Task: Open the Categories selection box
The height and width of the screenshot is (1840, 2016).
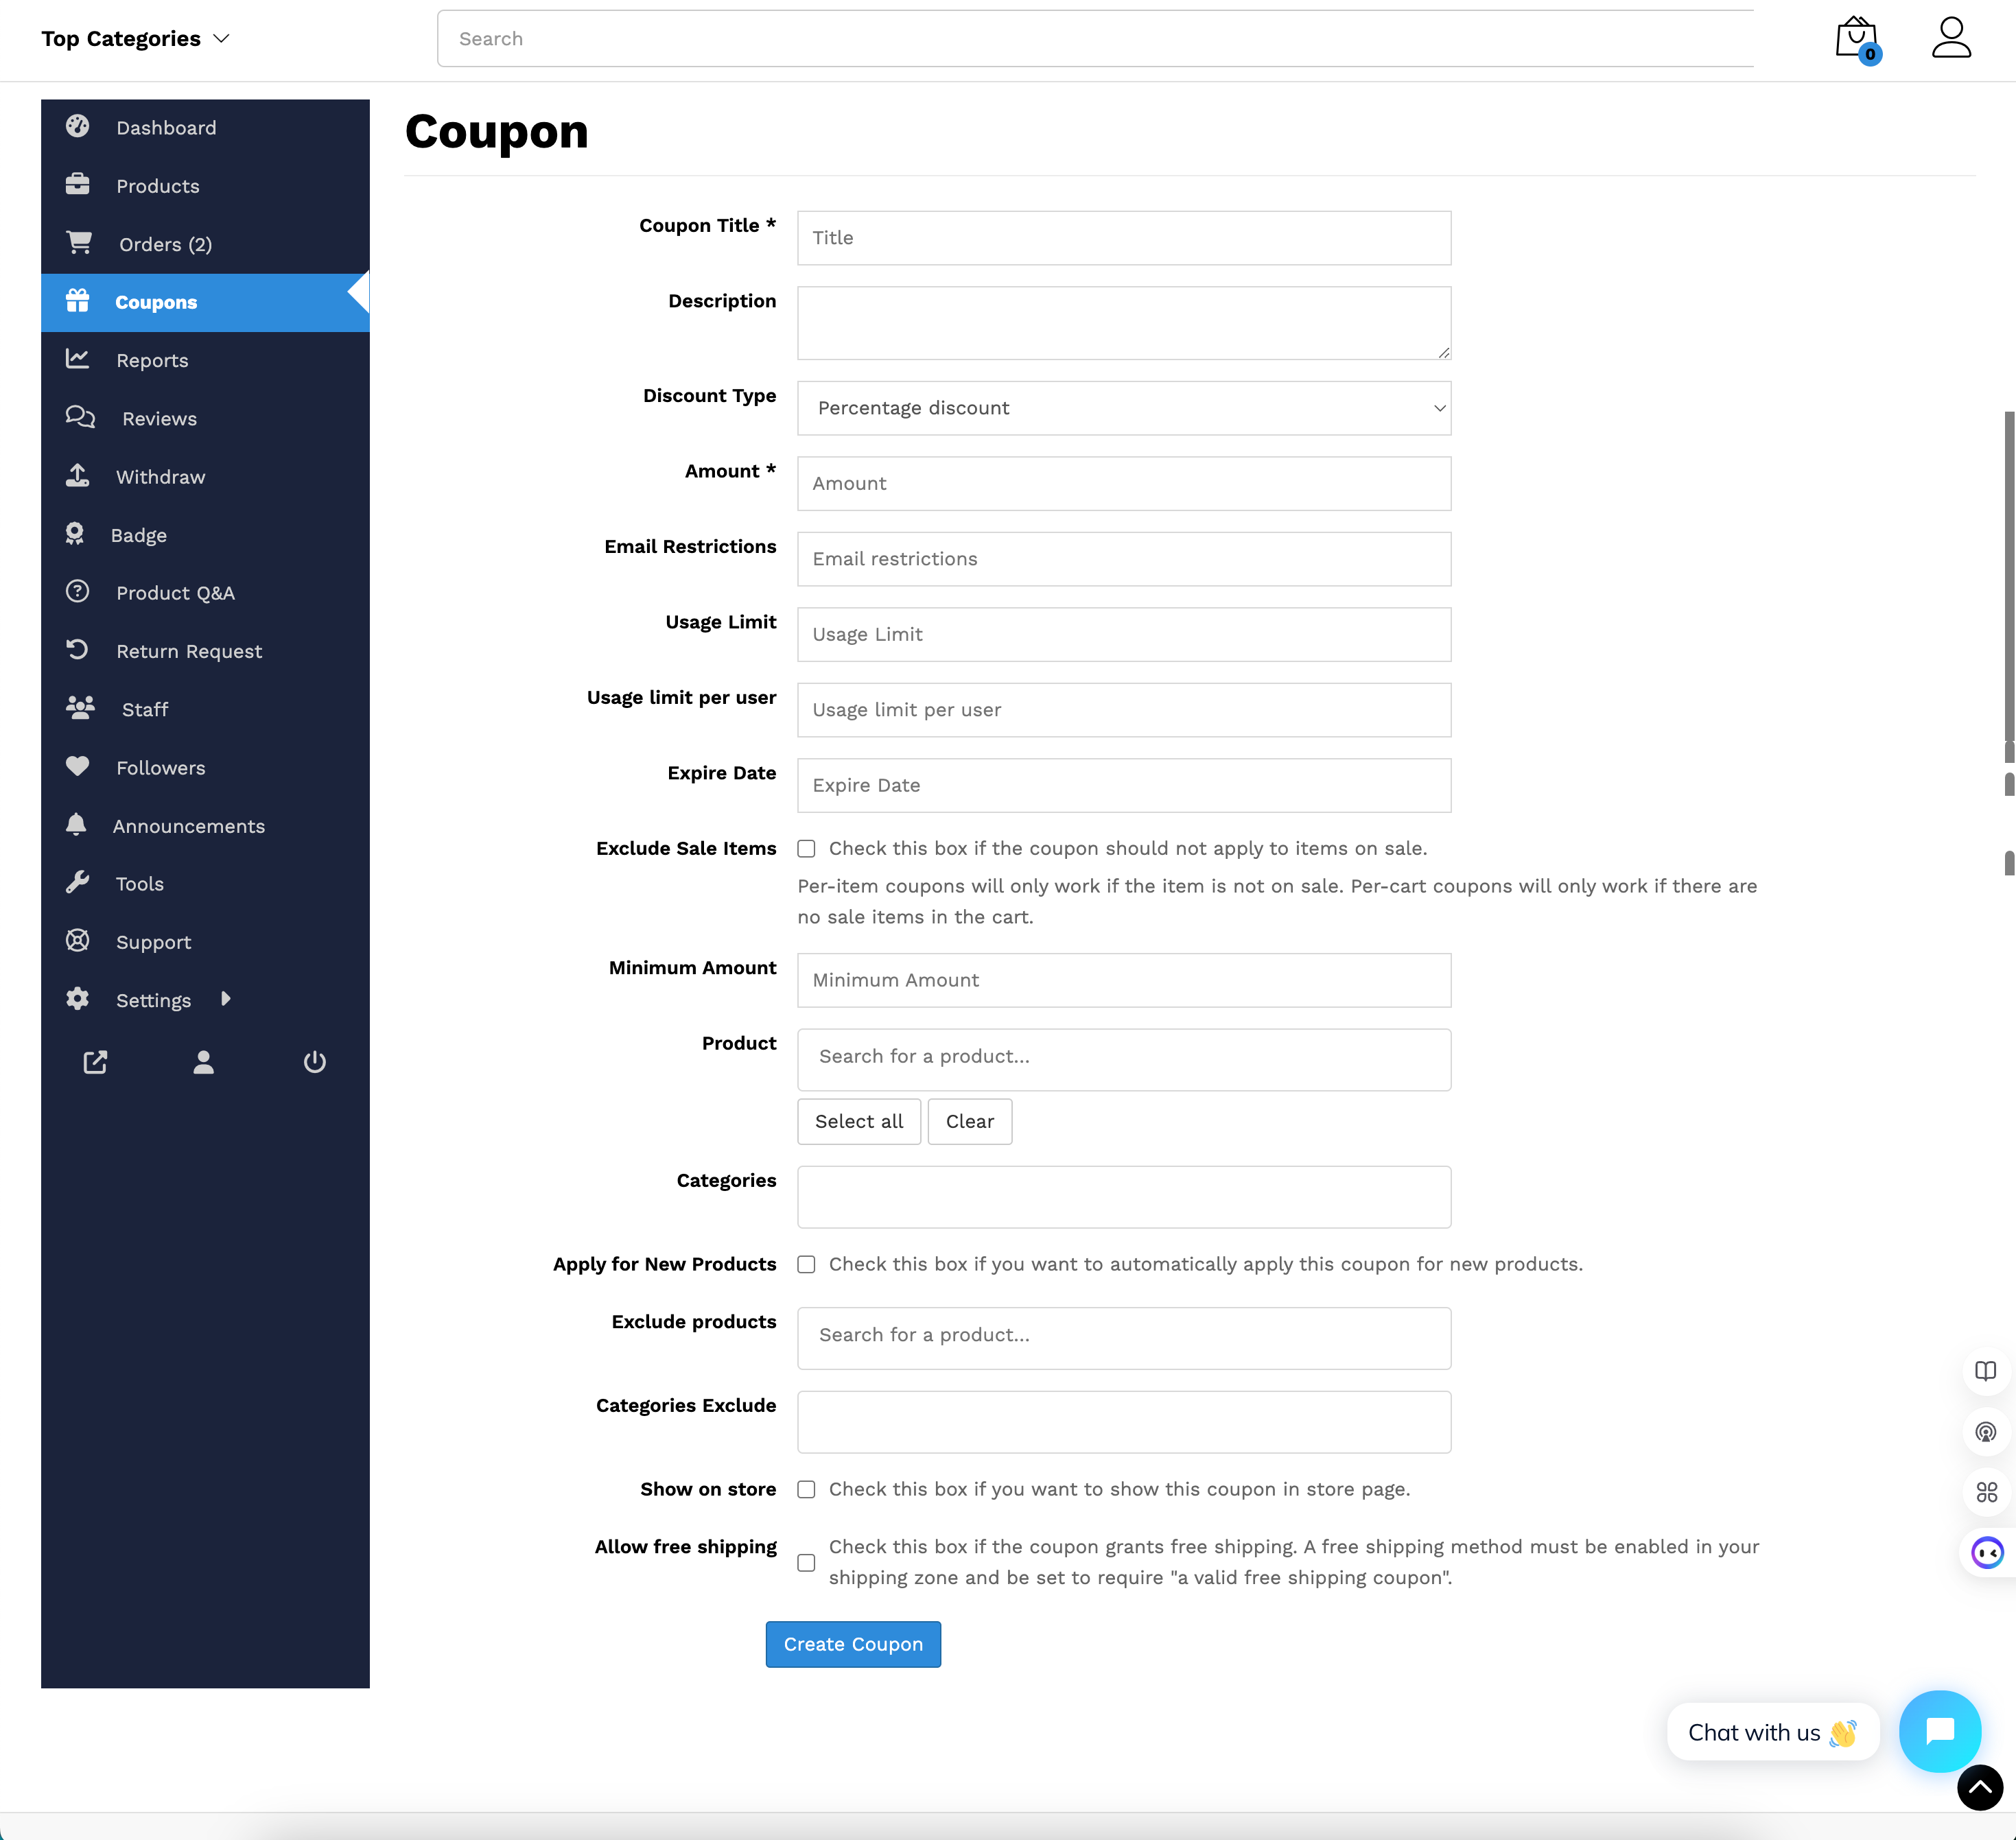Action: [1124, 1197]
